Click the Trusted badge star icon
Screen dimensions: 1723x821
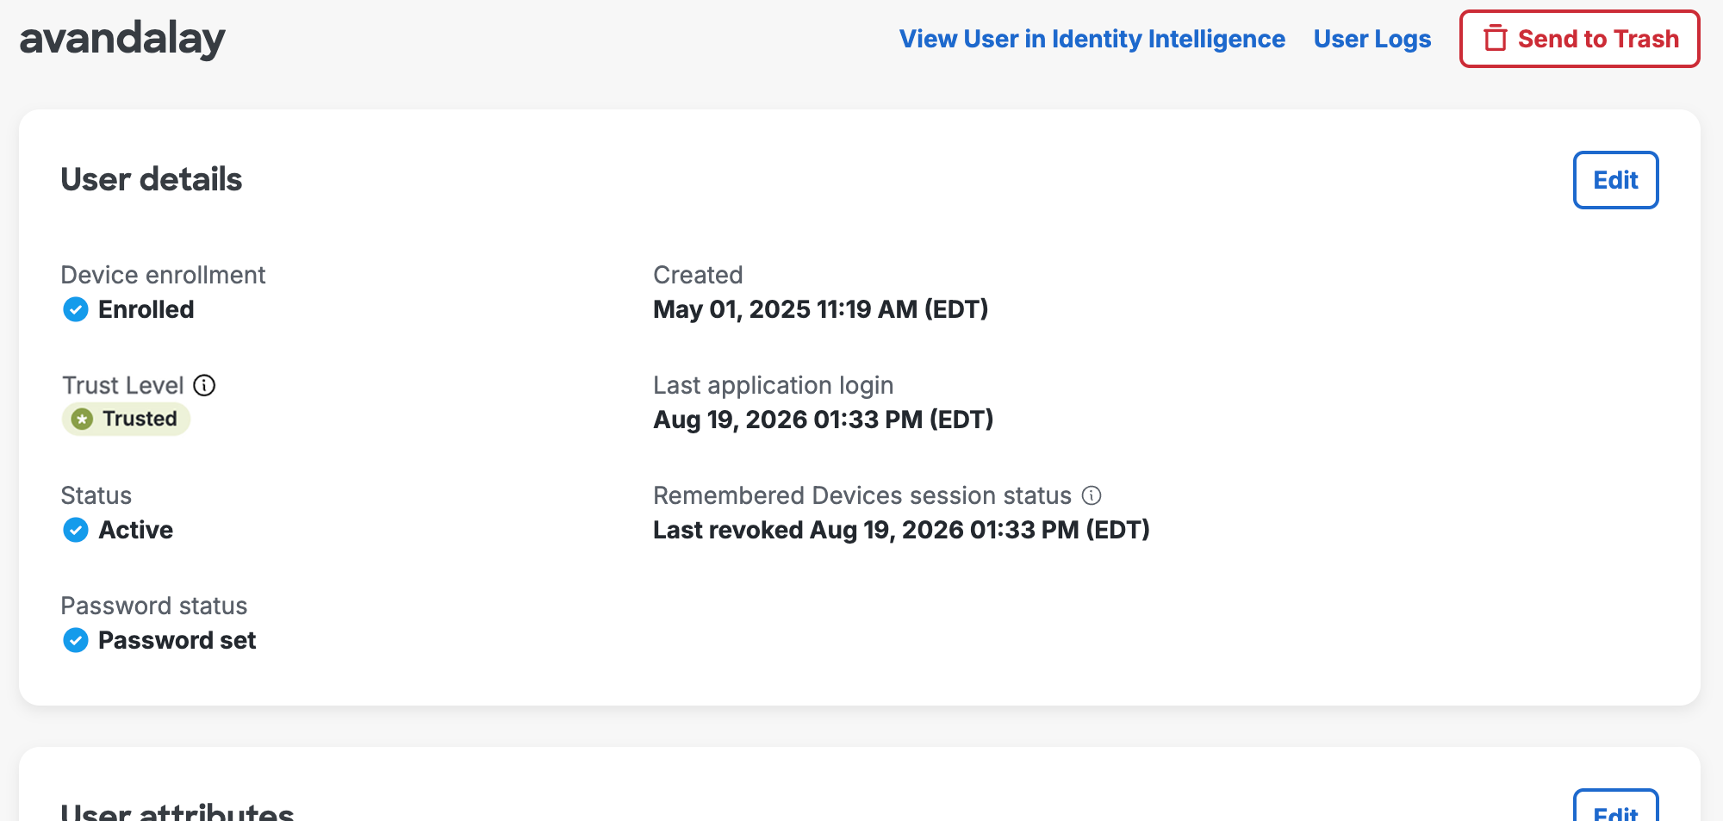(x=82, y=420)
